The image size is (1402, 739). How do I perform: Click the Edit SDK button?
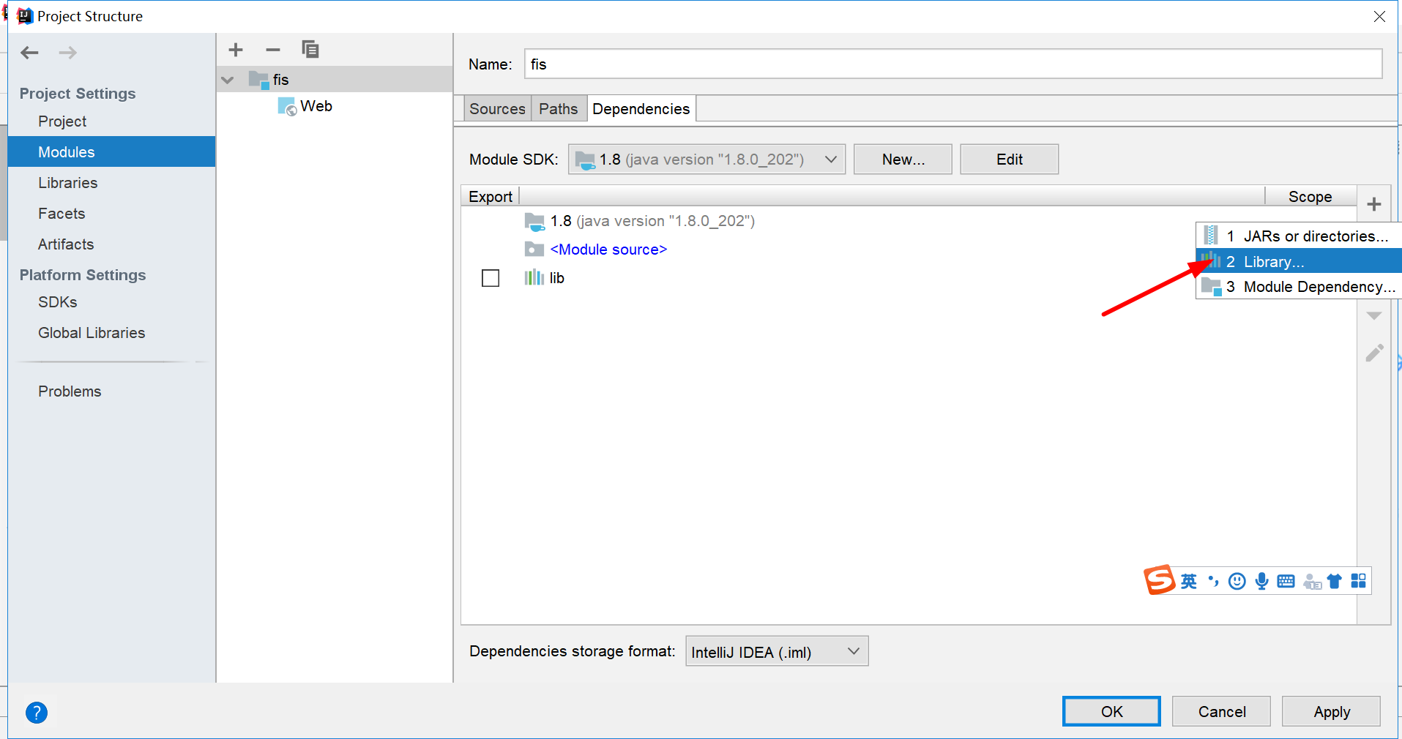click(1009, 160)
